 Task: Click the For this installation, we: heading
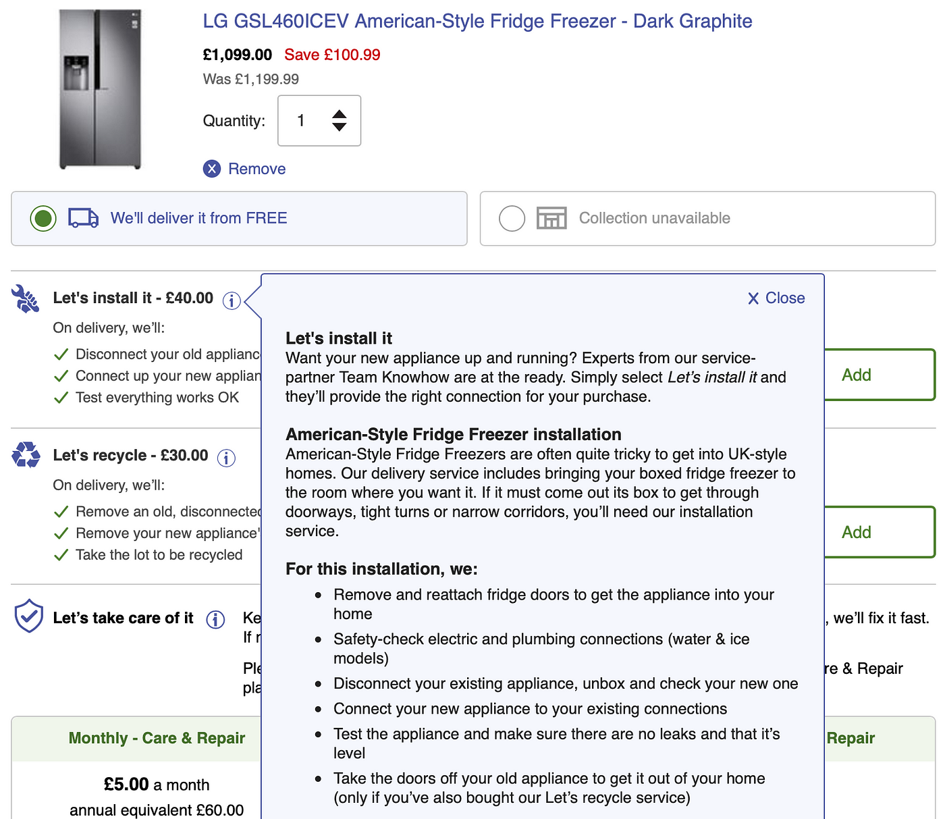tap(381, 569)
